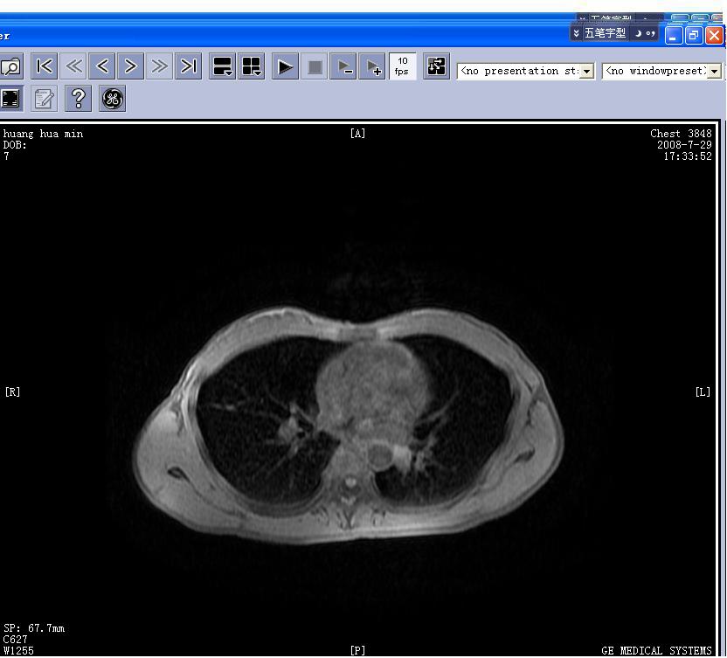Click the [P] posterior orientation marker
This screenshot has height=658, width=727.
click(x=358, y=651)
